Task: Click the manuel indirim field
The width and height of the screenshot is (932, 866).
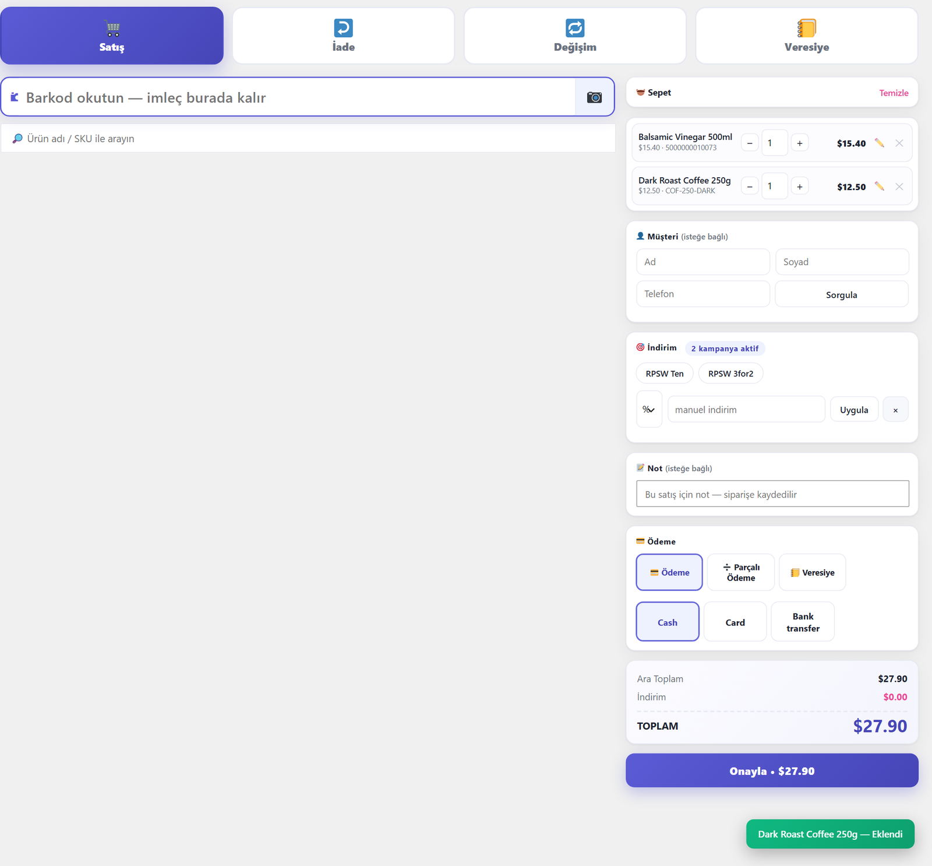Action: (x=746, y=410)
